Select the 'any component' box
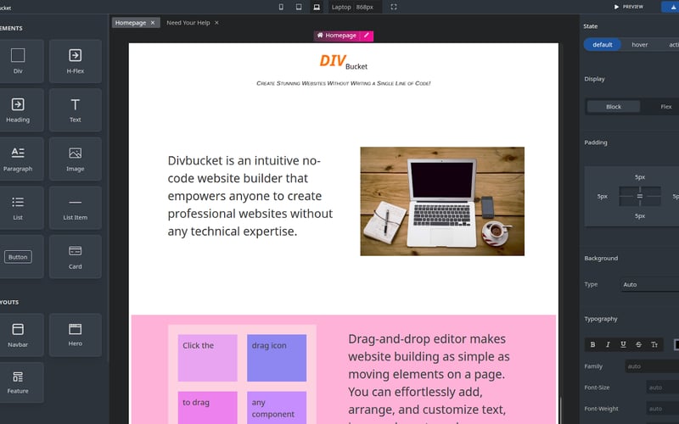The height and width of the screenshot is (424, 679). [x=277, y=408]
